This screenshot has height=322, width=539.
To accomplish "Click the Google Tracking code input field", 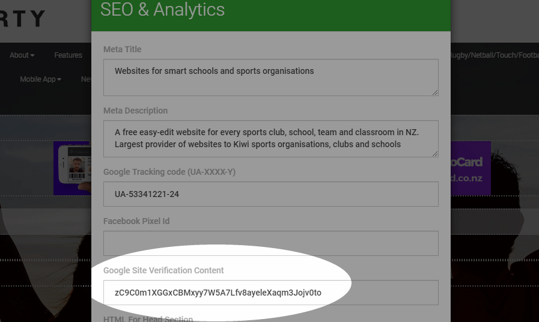I will [x=270, y=194].
